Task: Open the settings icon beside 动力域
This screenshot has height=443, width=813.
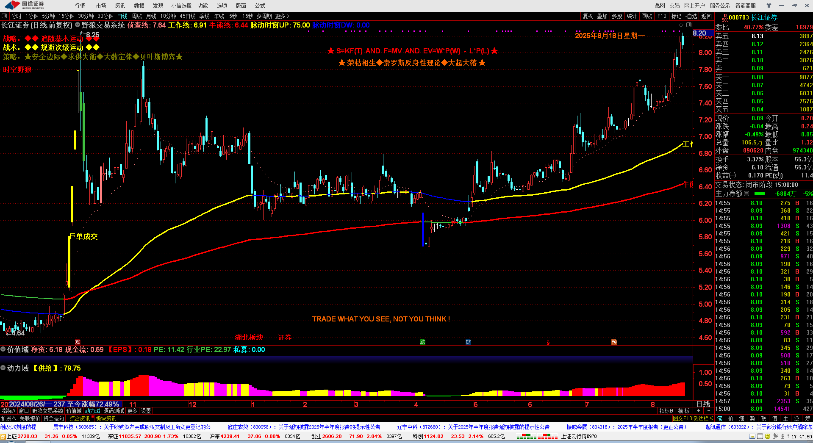Action: point(3,368)
